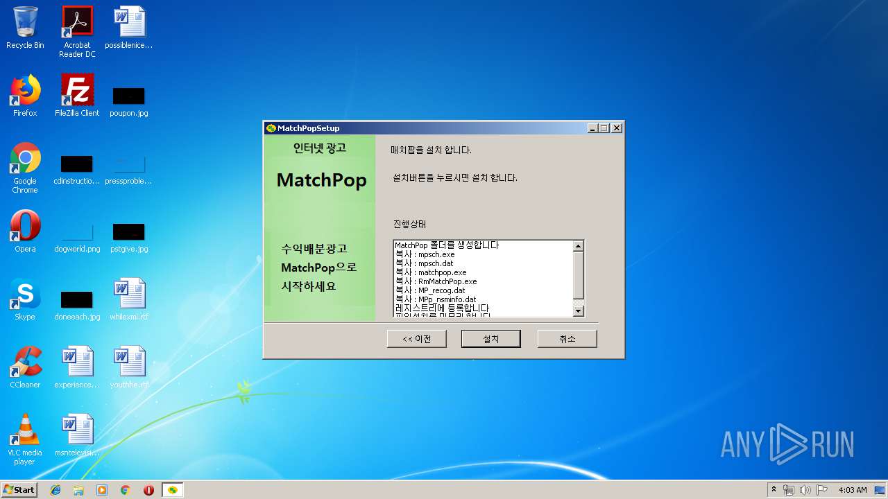Open Internet Explorer in the taskbar
This screenshot has width=888, height=499.
pyautogui.click(x=55, y=490)
